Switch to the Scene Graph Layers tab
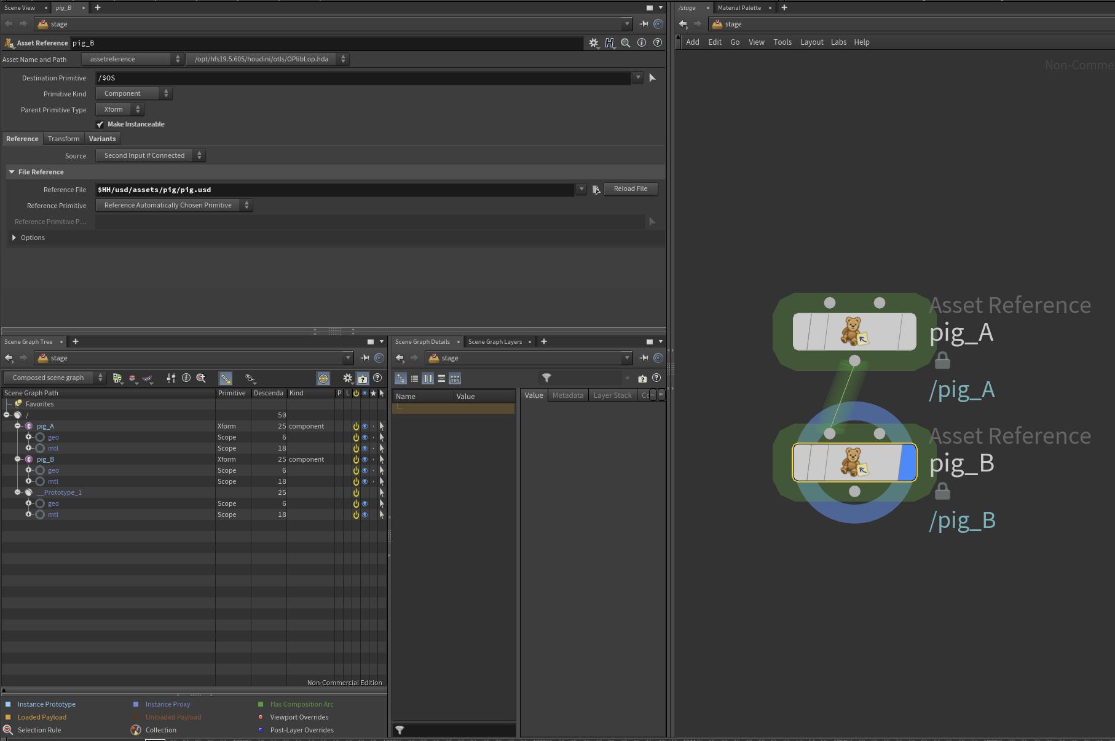 tap(495, 341)
